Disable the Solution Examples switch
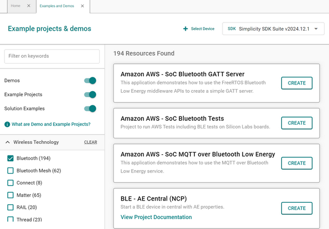Screen dimensions: 329x229 pyautogui.click(x=90, y=109)
